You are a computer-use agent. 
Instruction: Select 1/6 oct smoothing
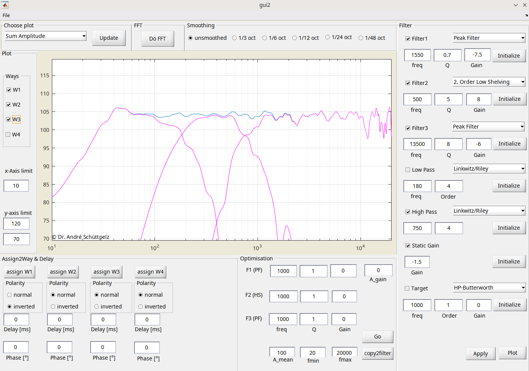click(274, 38)
